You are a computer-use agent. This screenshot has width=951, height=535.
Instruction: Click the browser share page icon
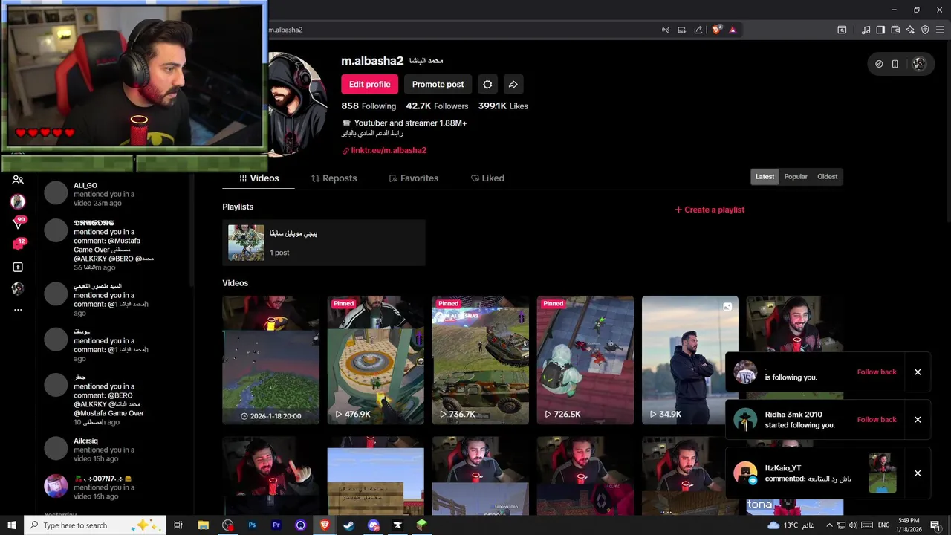[x=698, y=30]
